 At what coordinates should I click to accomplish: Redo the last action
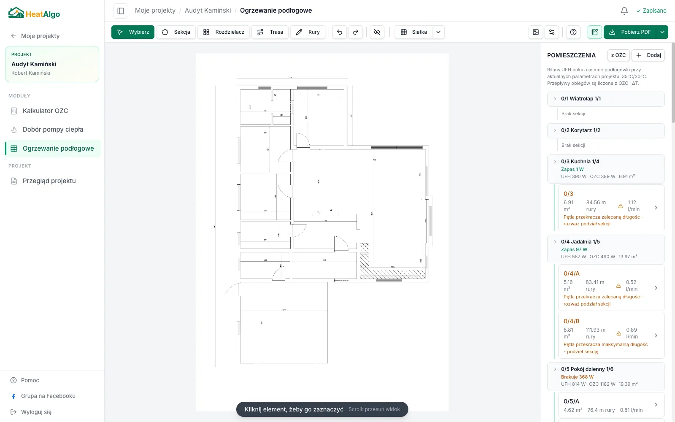(x=356, y=32)
